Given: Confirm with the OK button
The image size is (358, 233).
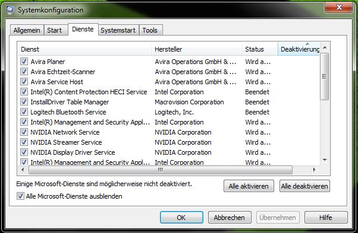Looking at the screenshot, I should tap(181, 218).
